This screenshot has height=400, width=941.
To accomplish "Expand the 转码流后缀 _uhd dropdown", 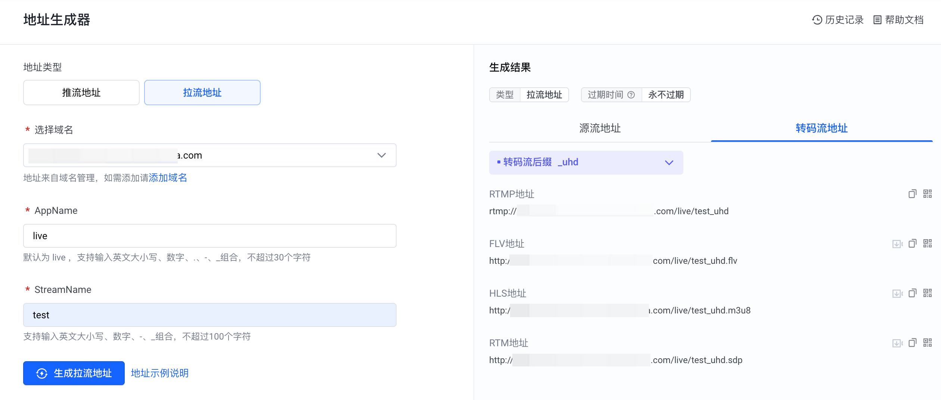I will pyautogui.click(x=586, y=162).
